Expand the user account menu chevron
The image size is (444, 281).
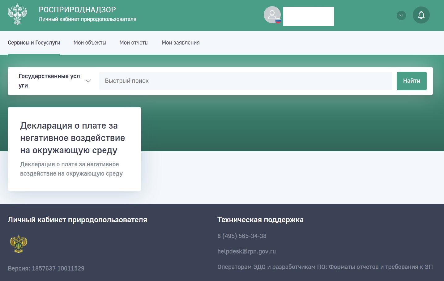coord(401,15)
